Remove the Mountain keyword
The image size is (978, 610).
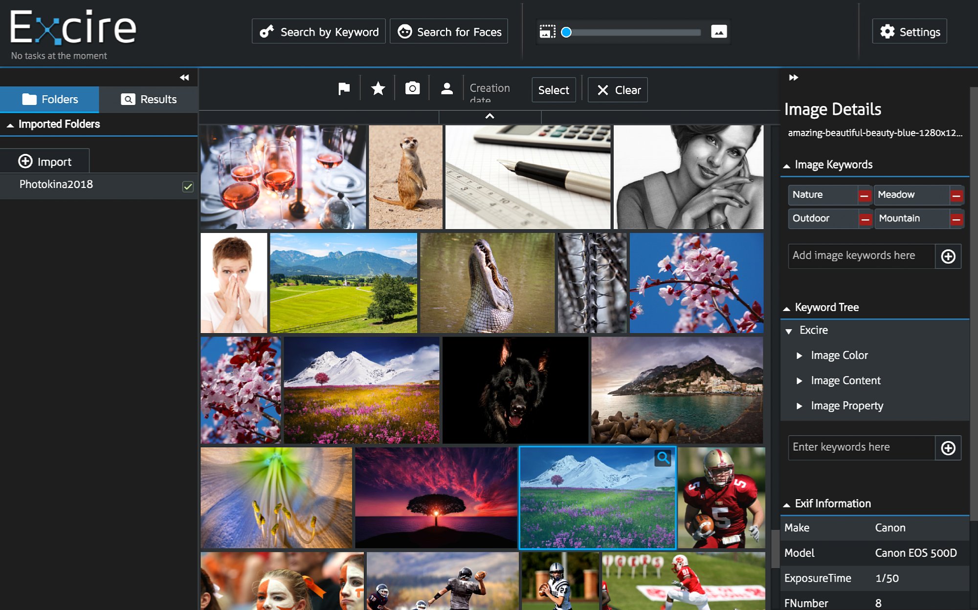(956, 219)
